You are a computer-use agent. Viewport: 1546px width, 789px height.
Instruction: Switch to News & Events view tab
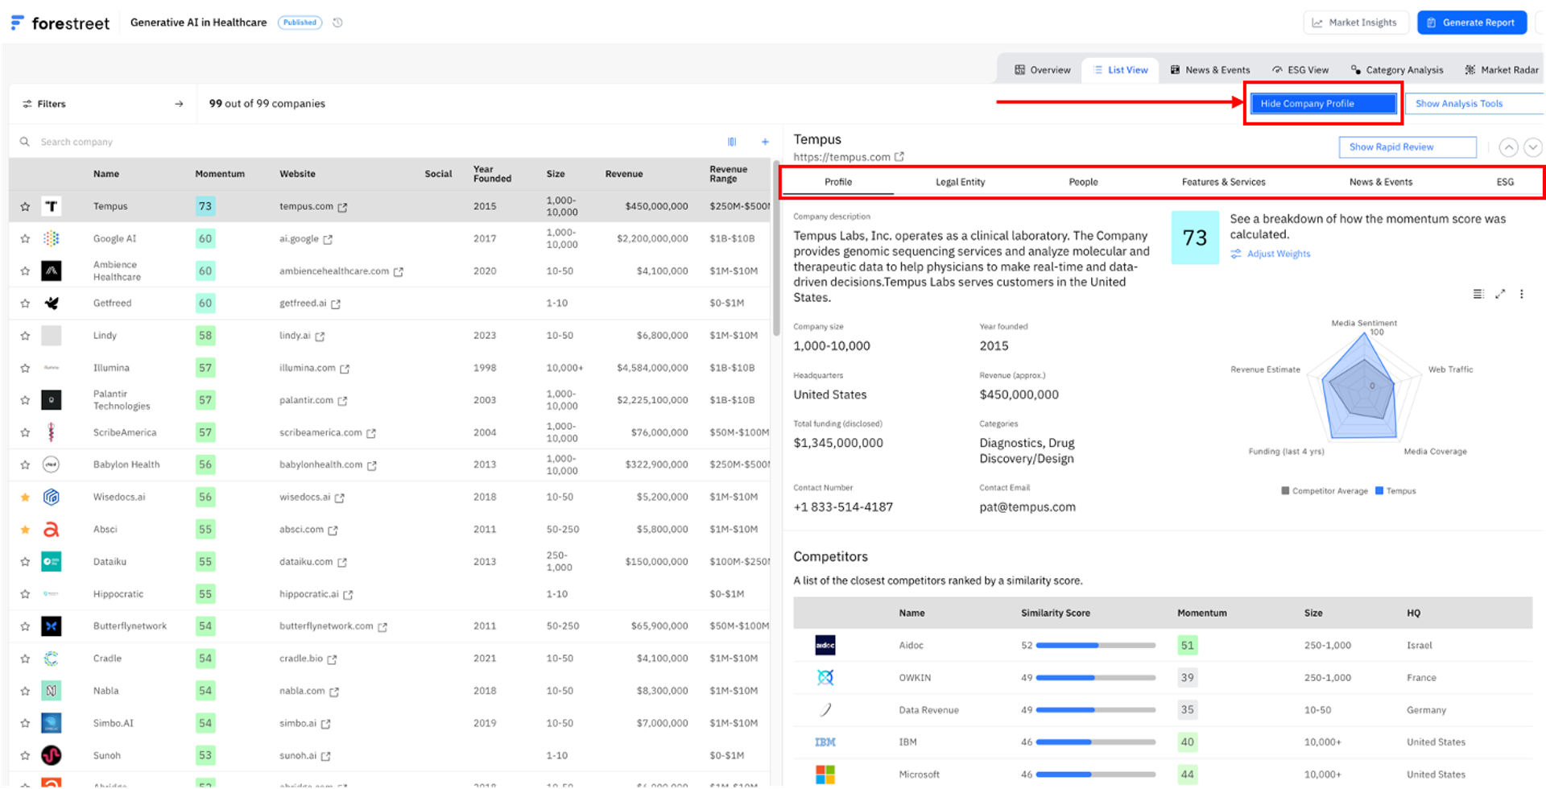coord(1210,70)
